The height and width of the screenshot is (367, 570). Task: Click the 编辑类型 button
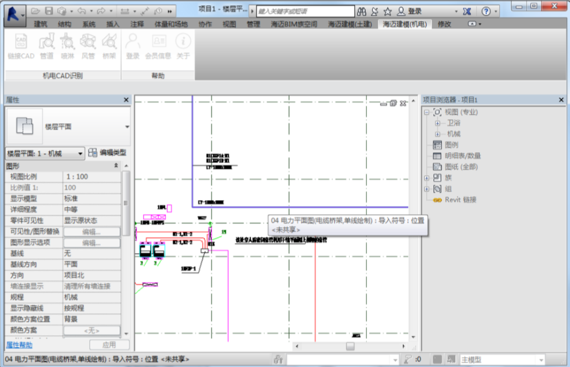[x=108, y=153]
